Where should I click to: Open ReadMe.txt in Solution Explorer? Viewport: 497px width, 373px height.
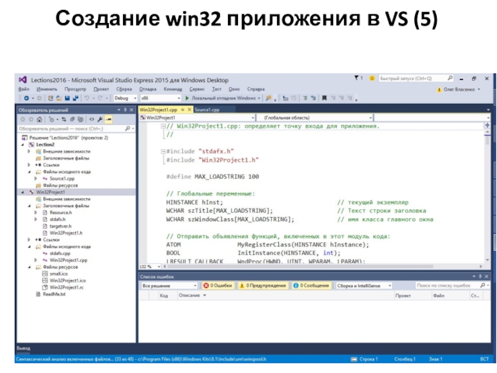[x=54, y=294]
